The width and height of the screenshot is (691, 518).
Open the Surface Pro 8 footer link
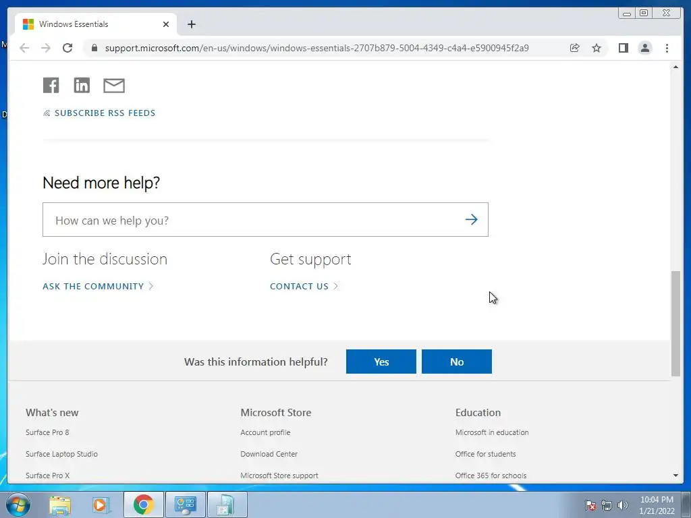pos(47,432)
